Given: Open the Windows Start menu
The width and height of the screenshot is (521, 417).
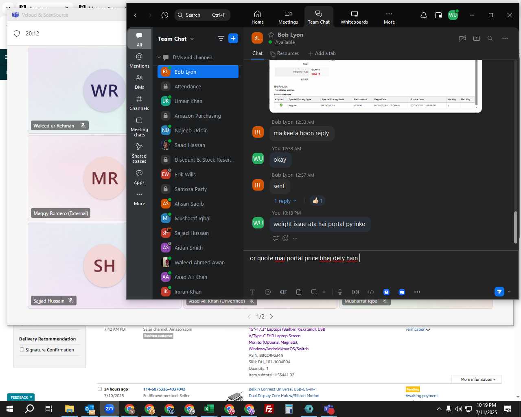Looking at the screenshot, I should point(9,409).
